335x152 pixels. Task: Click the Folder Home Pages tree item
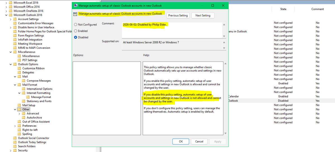coord(45,31)
